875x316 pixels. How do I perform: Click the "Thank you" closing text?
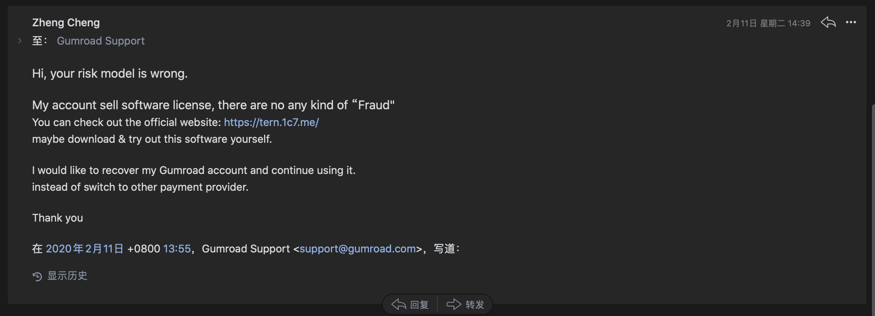58,218
